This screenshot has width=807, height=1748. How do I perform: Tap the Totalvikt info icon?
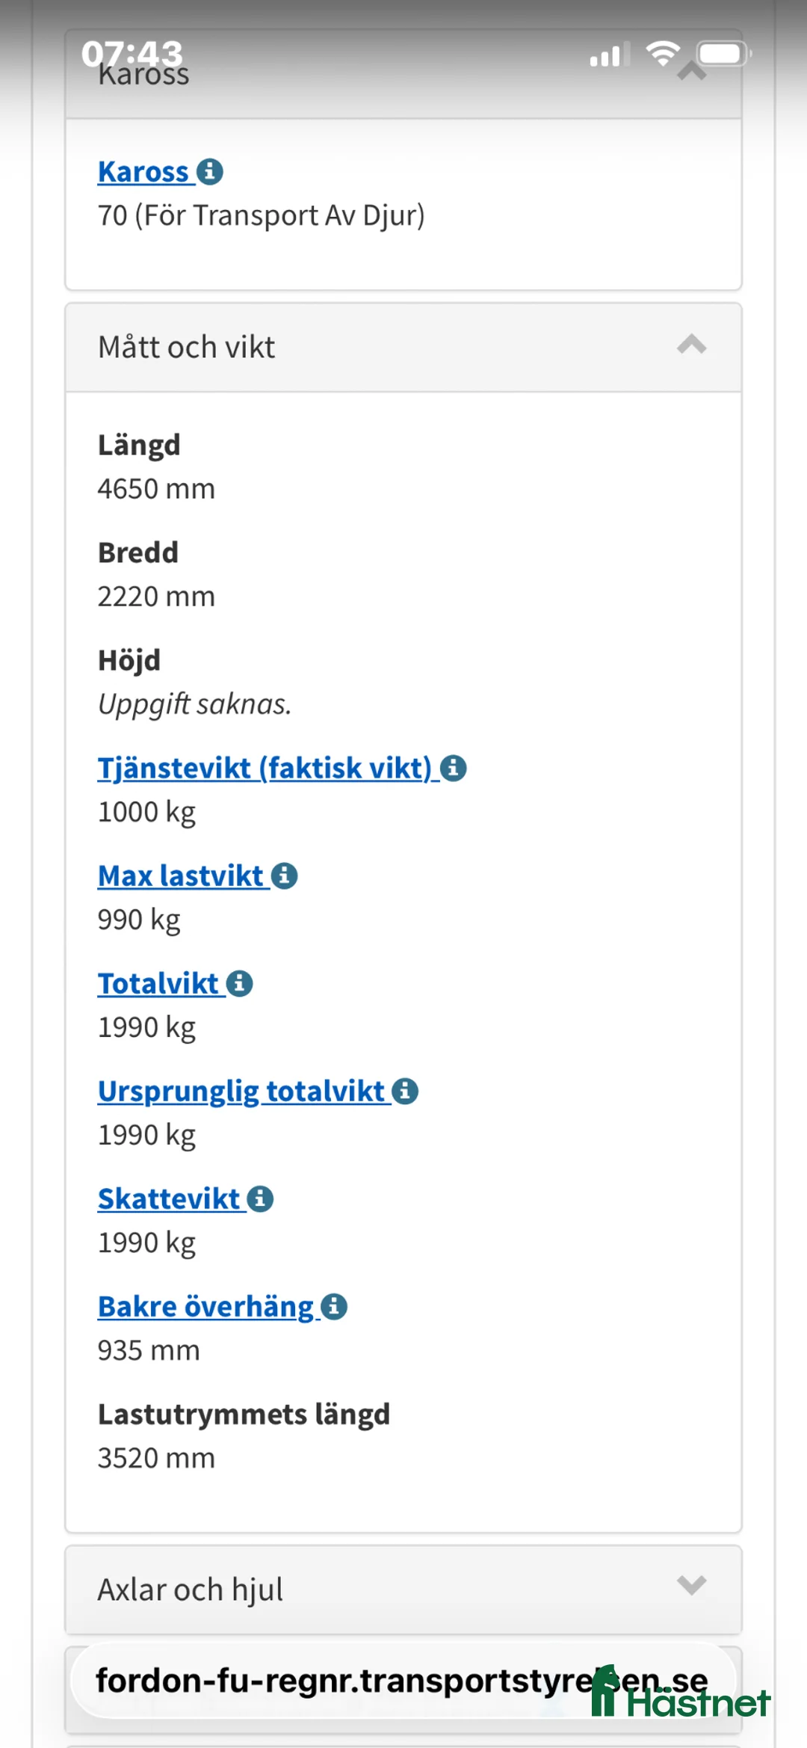238,983
